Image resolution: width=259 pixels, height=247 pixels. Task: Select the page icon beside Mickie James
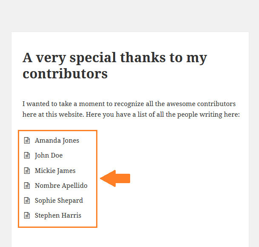click(27, 171)
